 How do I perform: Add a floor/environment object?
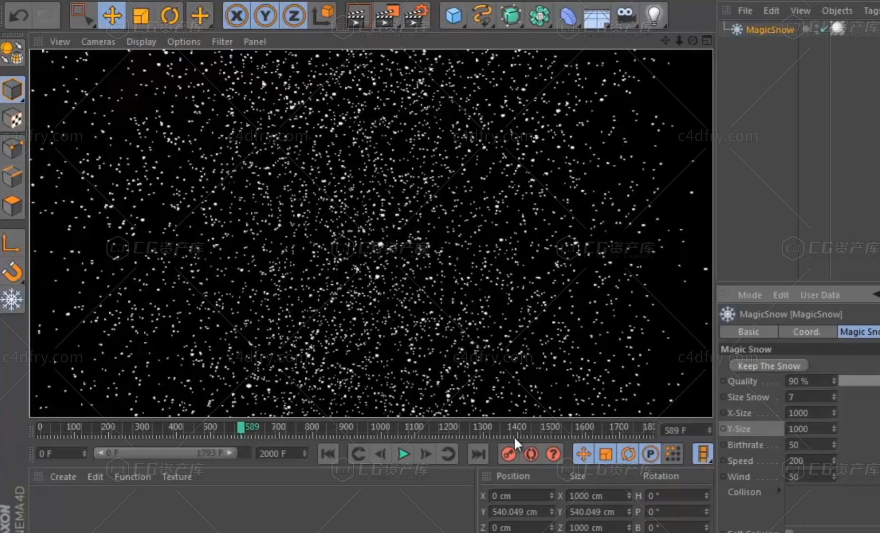click(597, 16)
